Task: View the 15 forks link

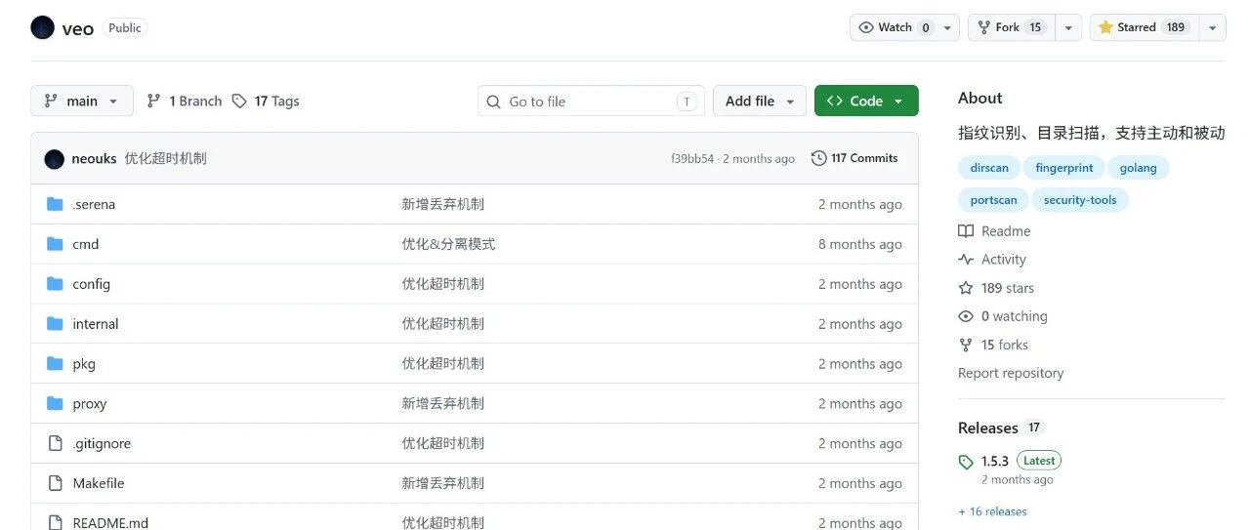Action: tap(993, 345)
